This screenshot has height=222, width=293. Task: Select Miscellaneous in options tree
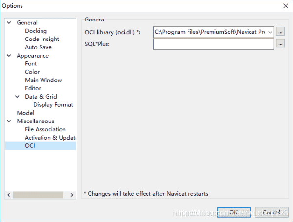(36, 121)
